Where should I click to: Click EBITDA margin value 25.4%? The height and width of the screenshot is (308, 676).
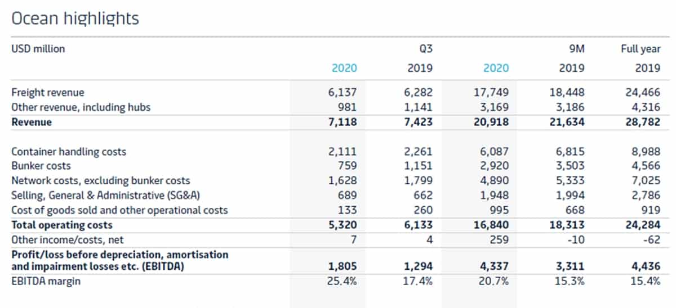coord(341,281)
